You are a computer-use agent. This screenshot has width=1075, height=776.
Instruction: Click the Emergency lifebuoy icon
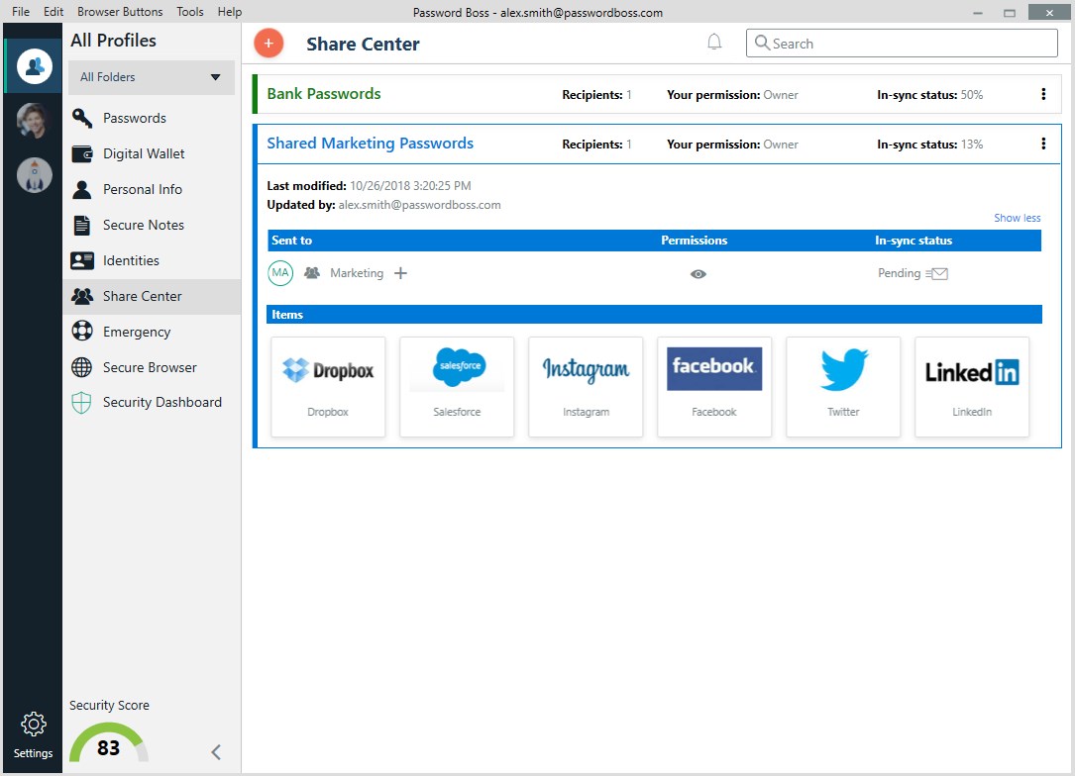[82, 332]
